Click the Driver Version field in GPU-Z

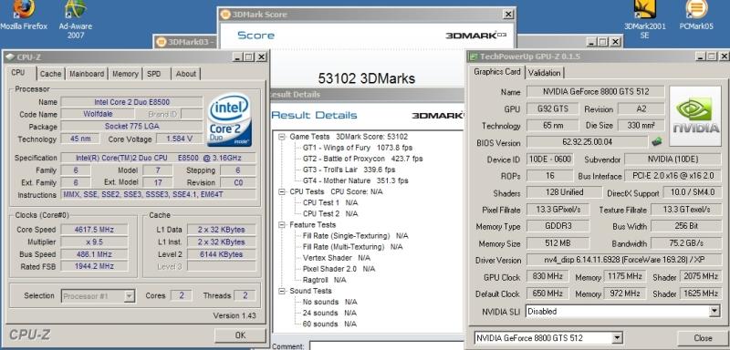coord(624,260)
